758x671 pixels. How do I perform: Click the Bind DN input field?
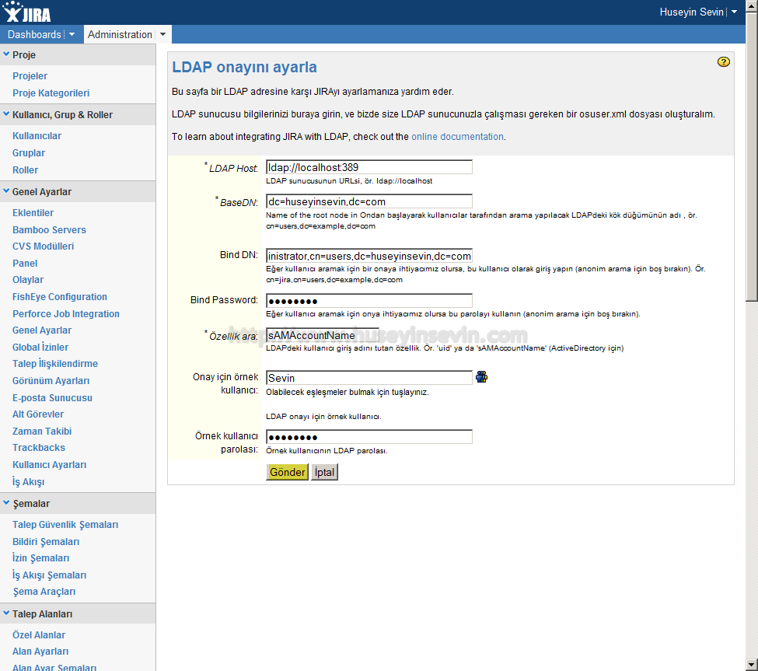369,256
